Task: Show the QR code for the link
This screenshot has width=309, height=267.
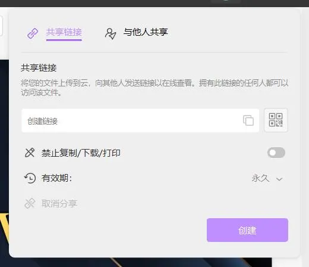Action: 276,120
